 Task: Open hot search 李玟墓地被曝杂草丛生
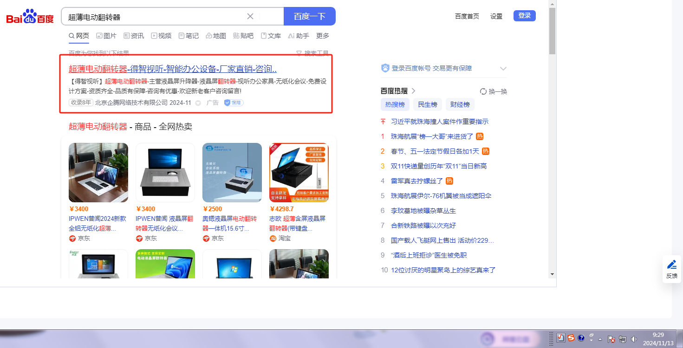pyautogui.click(x=423, y=211)
